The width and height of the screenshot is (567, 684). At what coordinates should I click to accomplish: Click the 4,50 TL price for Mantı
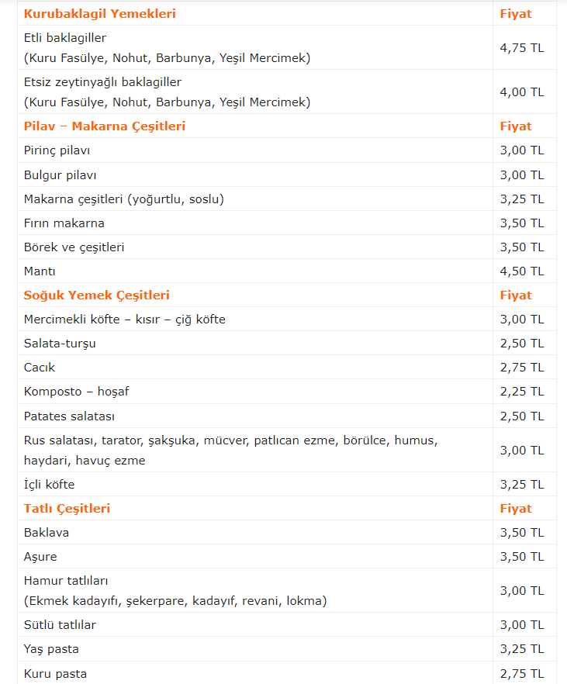[522, 271]
